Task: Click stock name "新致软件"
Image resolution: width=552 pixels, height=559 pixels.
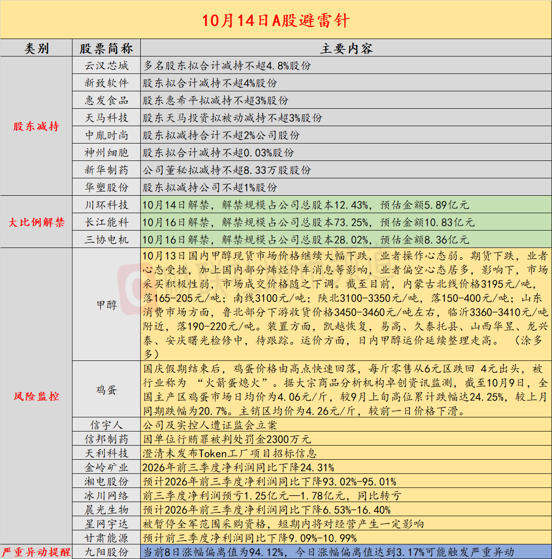Action: pos(106,83)
